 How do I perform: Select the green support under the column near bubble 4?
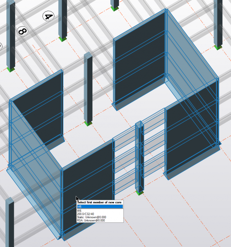point(63,39)
